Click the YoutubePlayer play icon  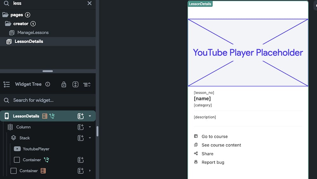[x=17, y=149]
